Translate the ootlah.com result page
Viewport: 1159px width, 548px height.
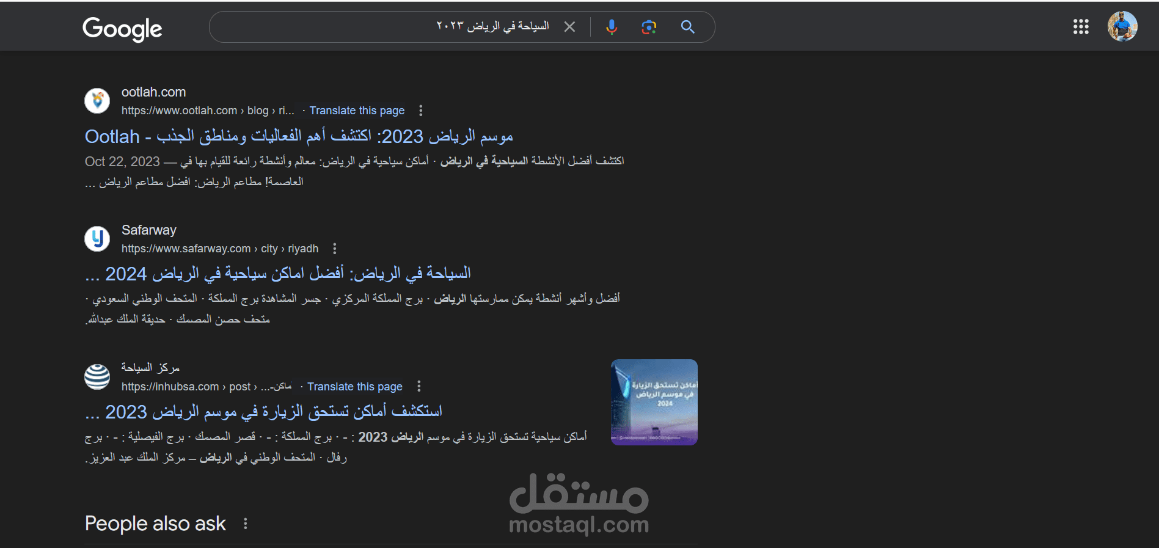click(357, 111)
